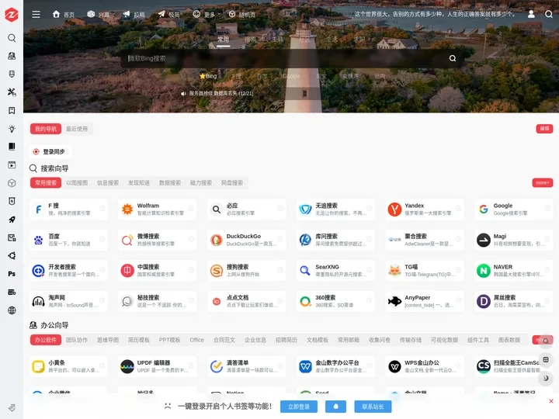Open the NAVER search card
The image size is (559, 419).
point(513,271)
